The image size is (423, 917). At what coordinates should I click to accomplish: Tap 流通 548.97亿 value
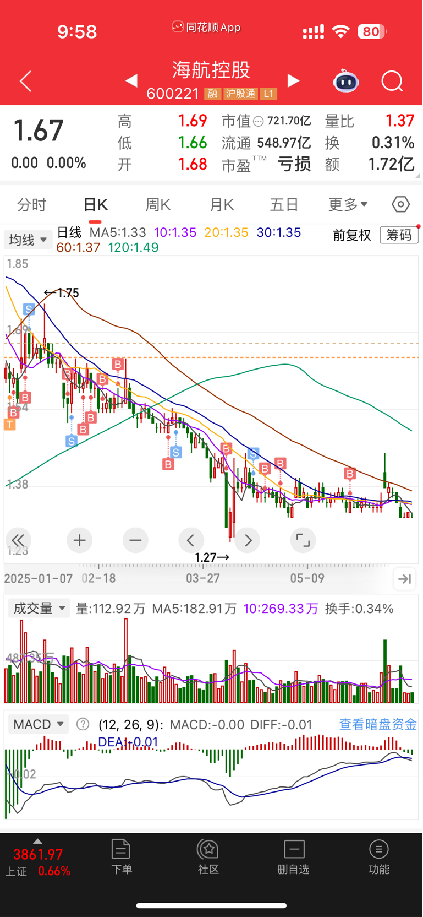pos(284,143)
